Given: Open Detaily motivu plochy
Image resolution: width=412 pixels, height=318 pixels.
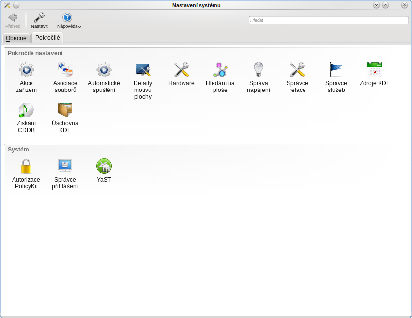Looking at the screenshot, I should (143, 81).
